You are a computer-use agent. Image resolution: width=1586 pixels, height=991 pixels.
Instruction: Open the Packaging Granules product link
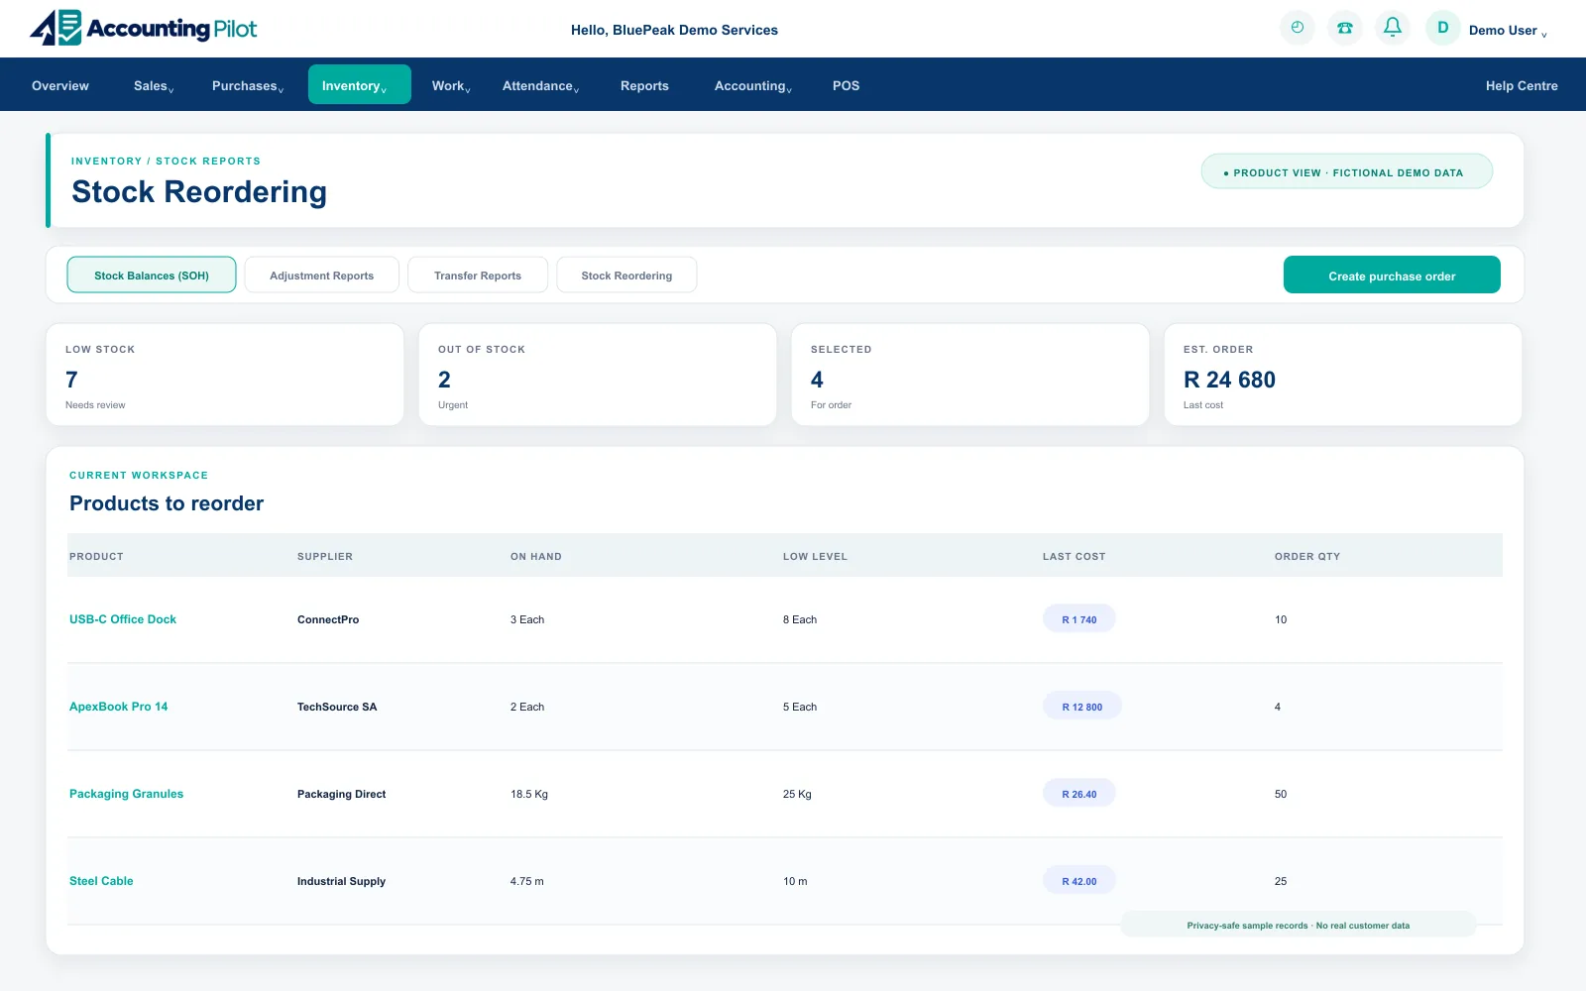point(127,794)
